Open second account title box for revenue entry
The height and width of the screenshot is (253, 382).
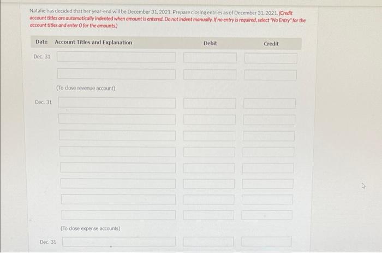116,74
